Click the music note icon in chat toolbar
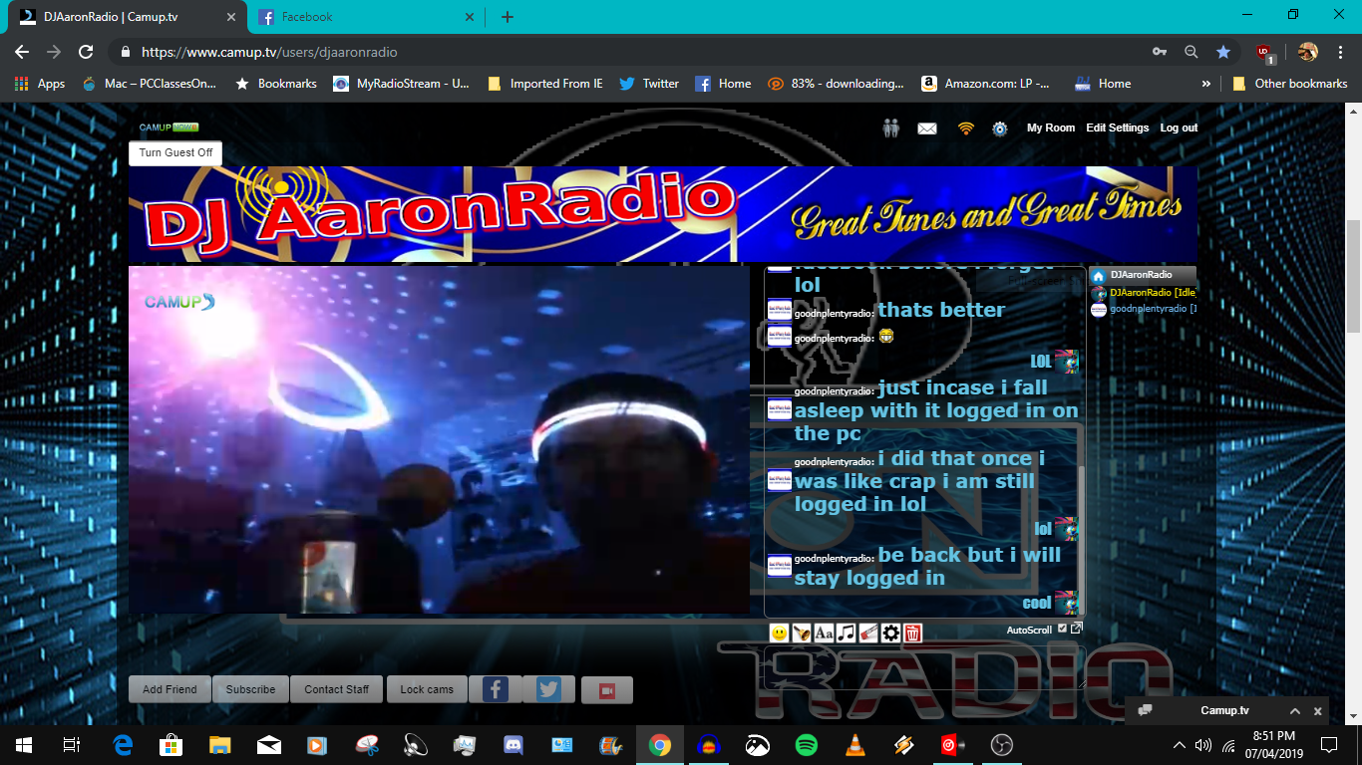 [x=846, y=633]
